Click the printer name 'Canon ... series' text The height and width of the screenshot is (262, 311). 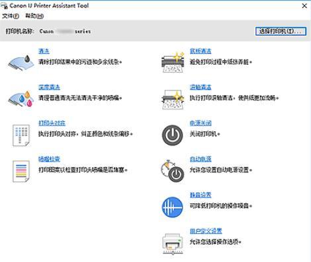tap(65, 31)
